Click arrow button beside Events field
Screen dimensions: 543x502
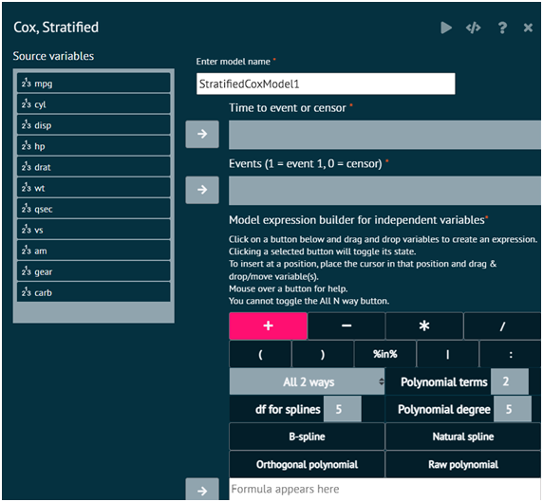coord(202,190)
